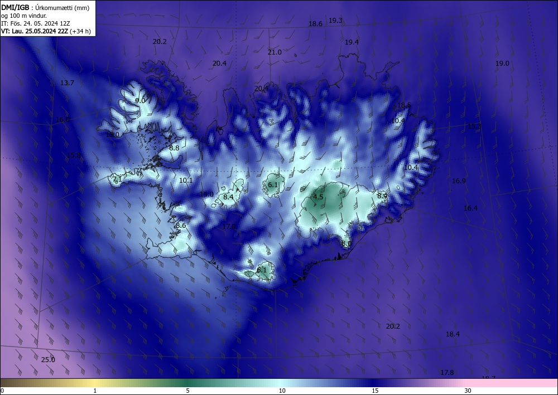Click the 15.3 value east of Iceland
The width and height of the screenshot is (558, 395).
click(x=474, y=126)
